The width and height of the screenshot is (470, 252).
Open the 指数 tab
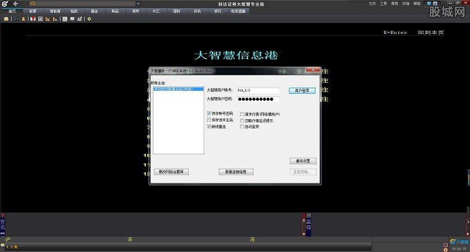[74, 11]
